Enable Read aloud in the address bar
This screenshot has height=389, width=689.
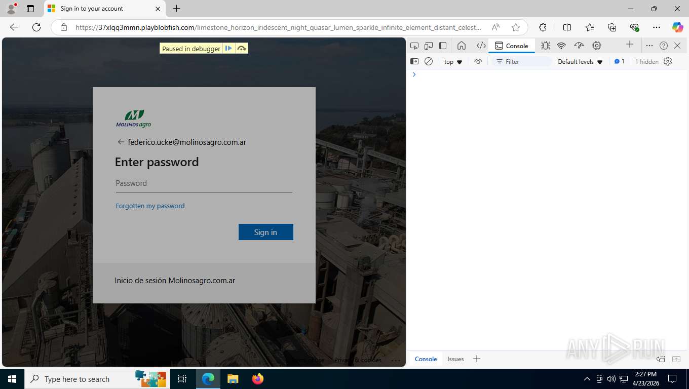495,27
